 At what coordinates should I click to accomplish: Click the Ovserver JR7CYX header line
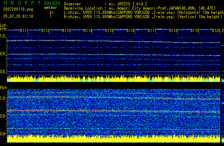point(105,4)
